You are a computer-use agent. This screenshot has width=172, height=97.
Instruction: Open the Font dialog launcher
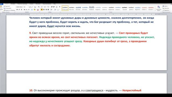click(x=40, y=12)
